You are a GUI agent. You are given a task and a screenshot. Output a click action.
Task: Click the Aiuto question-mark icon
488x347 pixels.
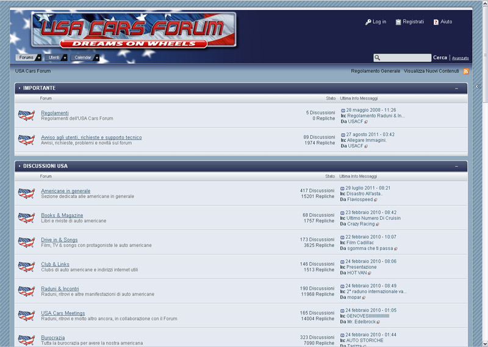tap(436, 22)
